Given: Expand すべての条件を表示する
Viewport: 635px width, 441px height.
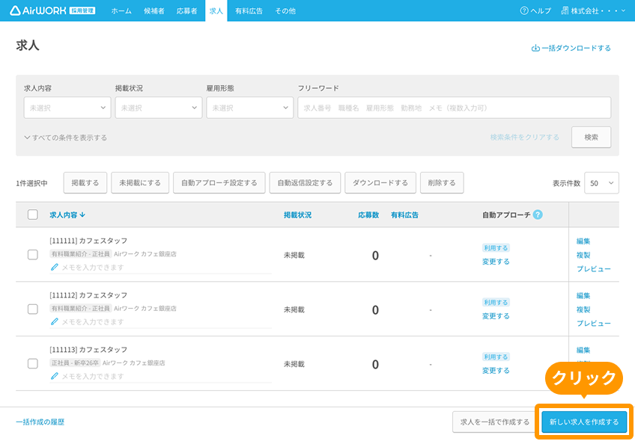Looking at the screenshot, I should click(x=66, y=138).
